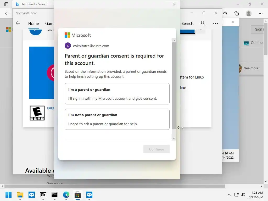This screenshot has width=268, height=201.
Task: Open the last sandbox box taskbar icon
Action: point(89,195)
